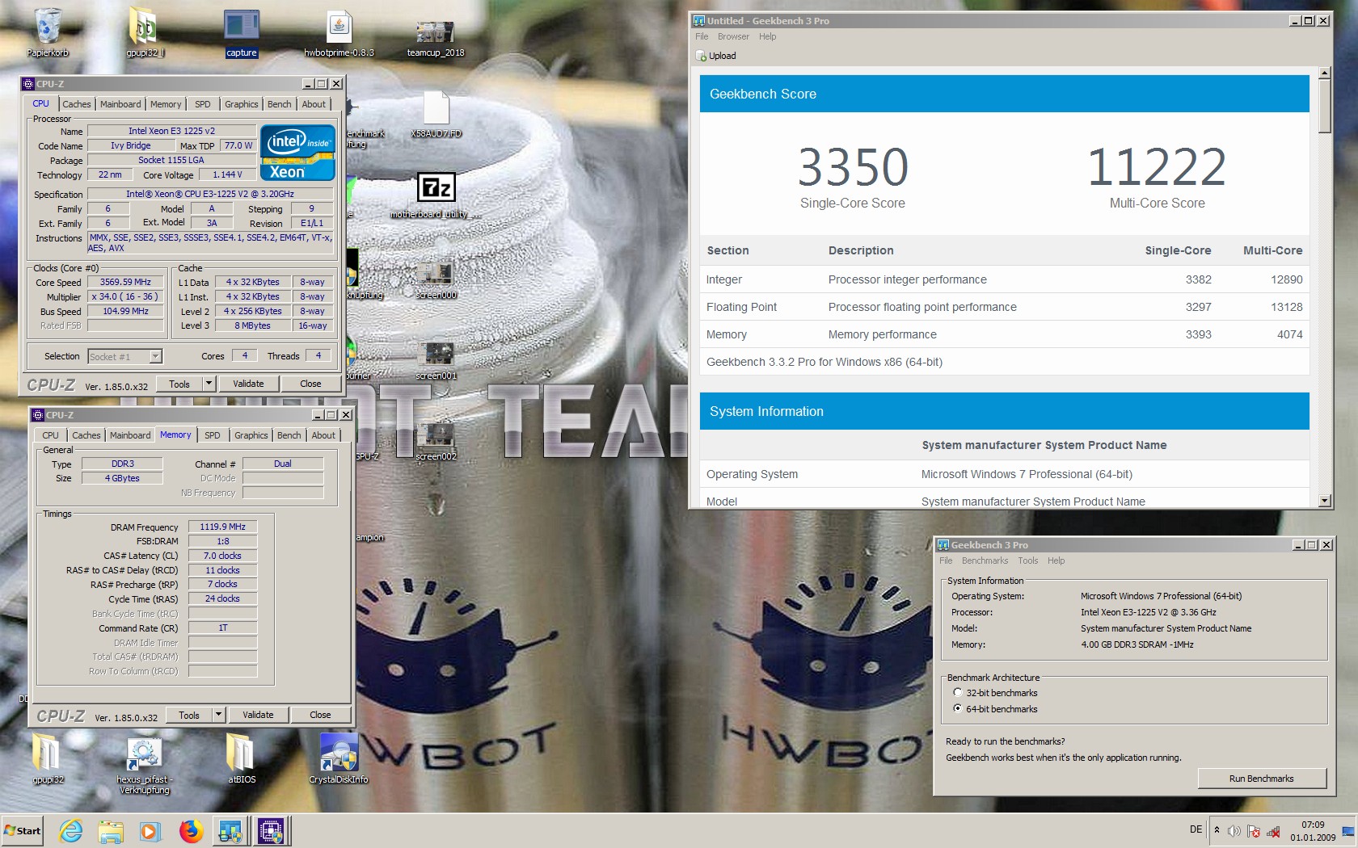Show hidden tray icons arrow
Viewport: 1358px width, 848px height.
click(x=1217, y=830)
